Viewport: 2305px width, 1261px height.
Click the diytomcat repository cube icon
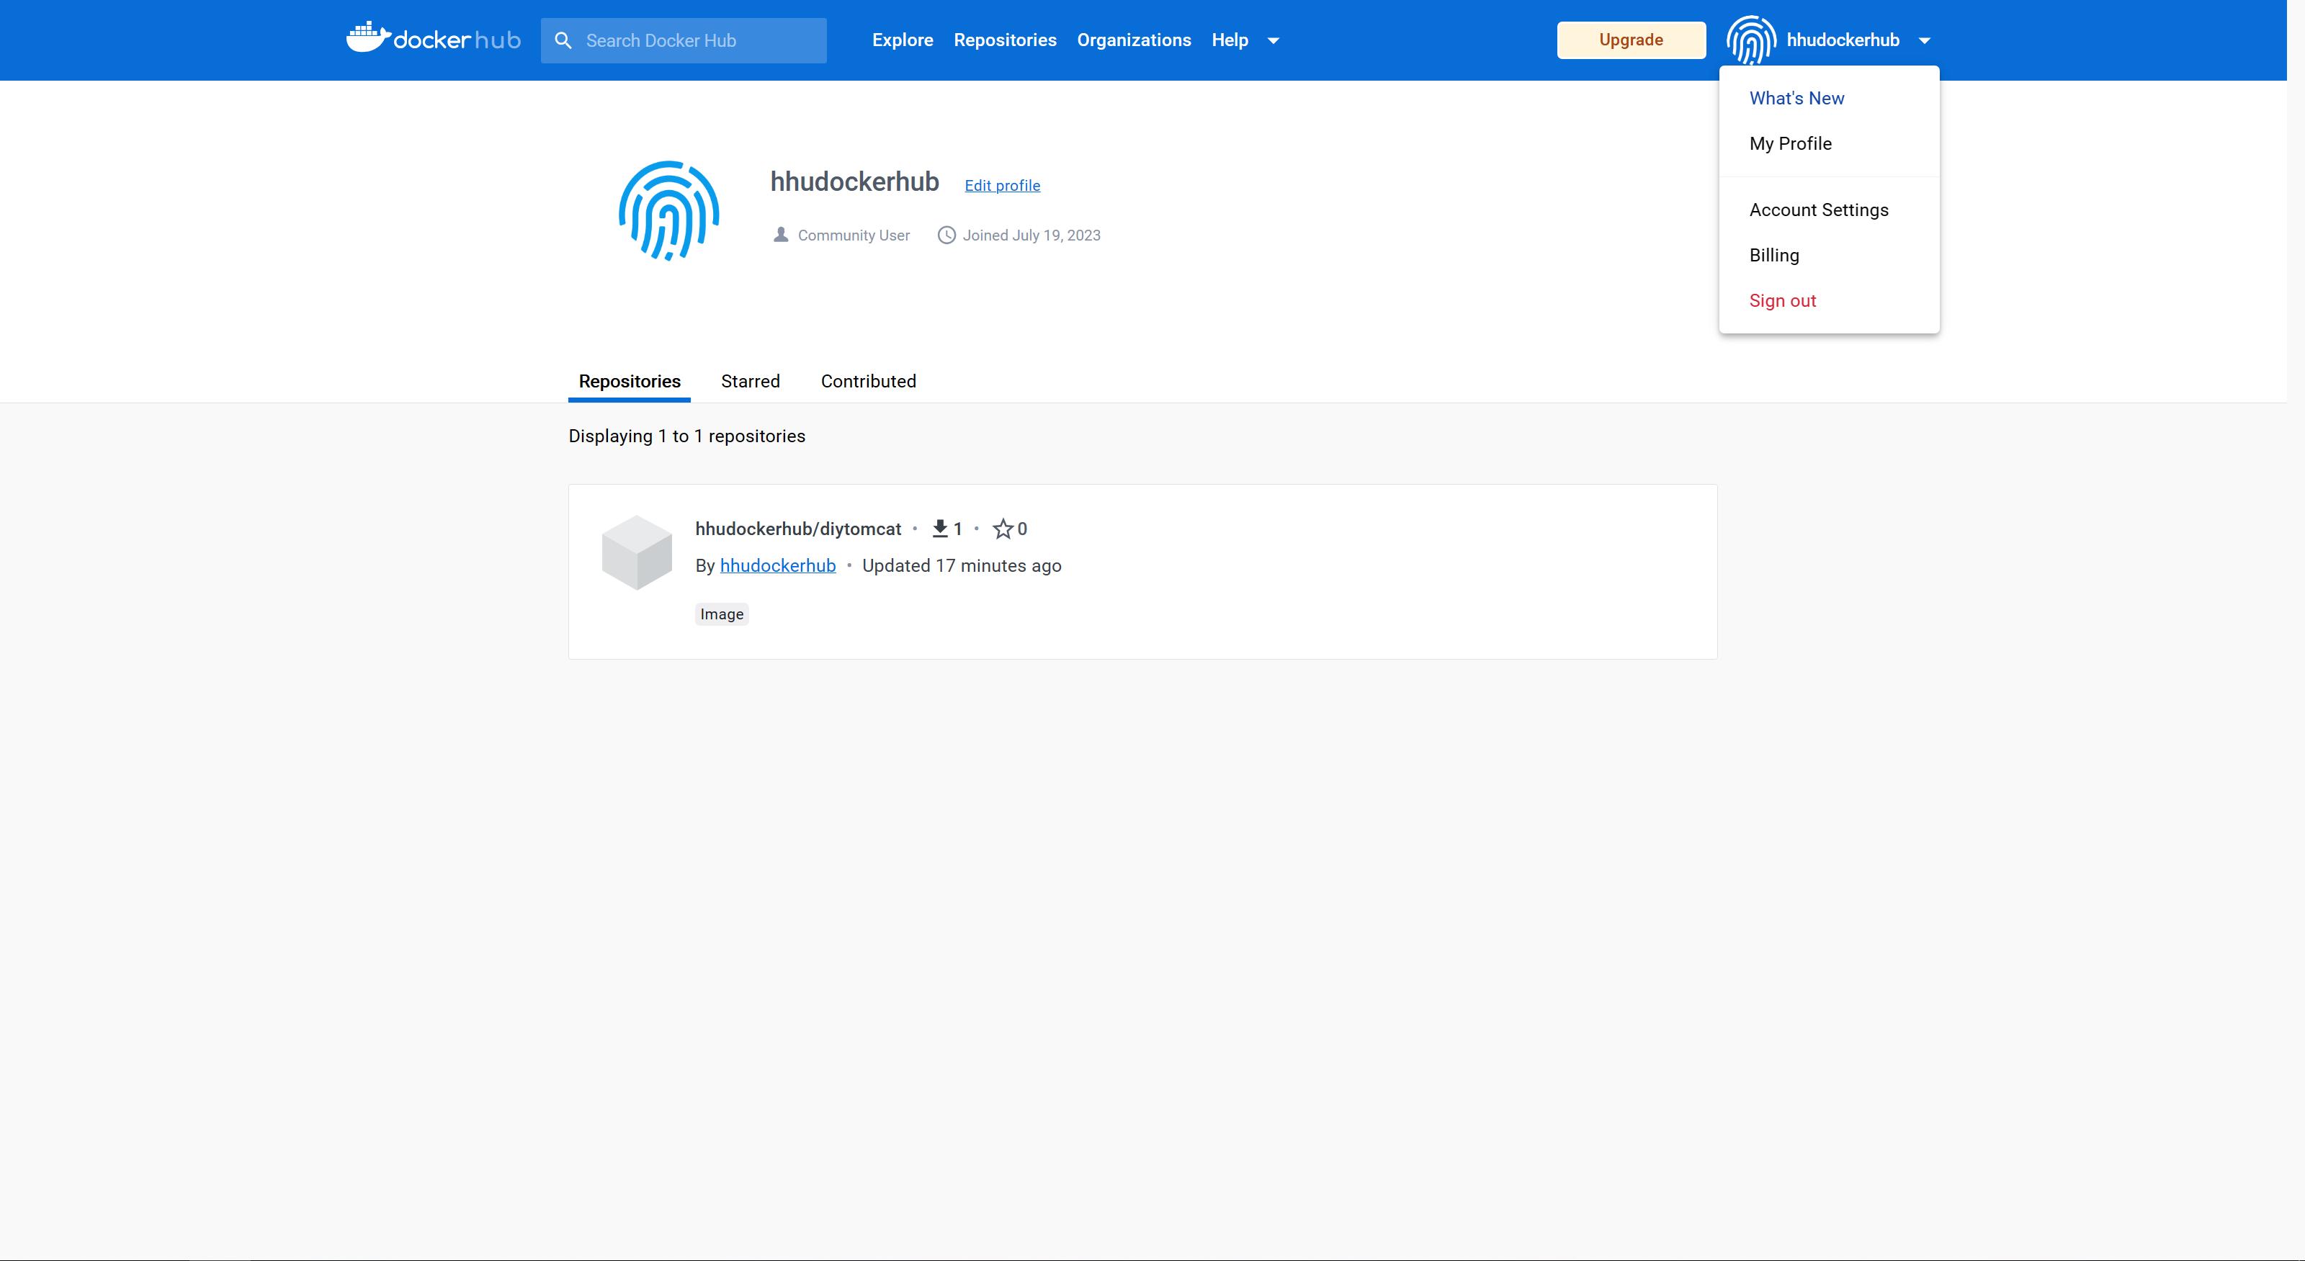636,552
